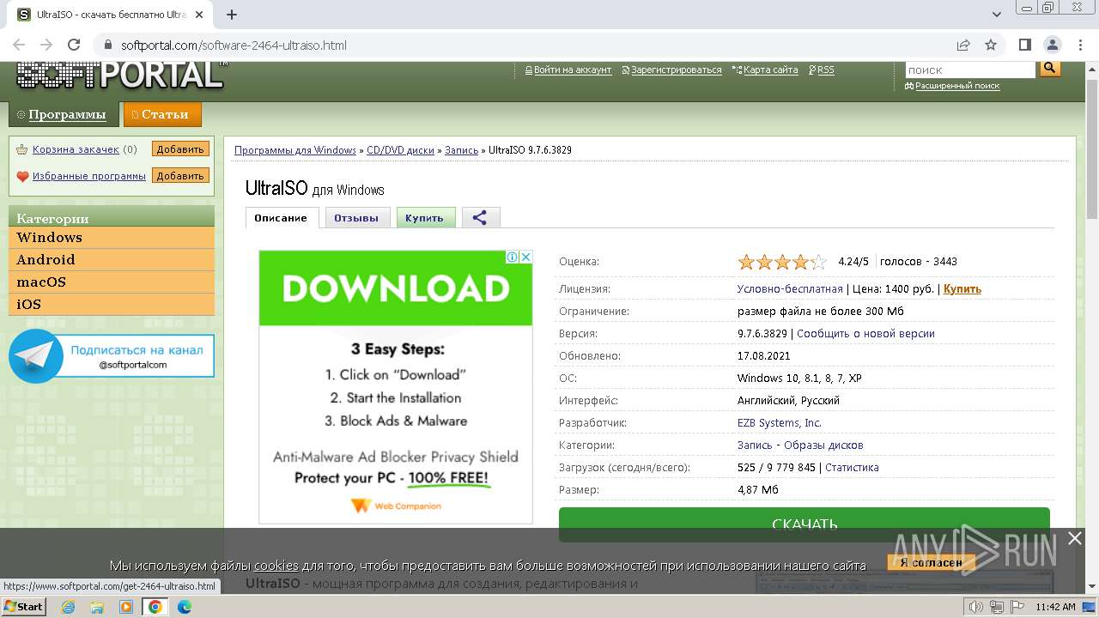Open the cookies policy link in banner

point(276,566)
